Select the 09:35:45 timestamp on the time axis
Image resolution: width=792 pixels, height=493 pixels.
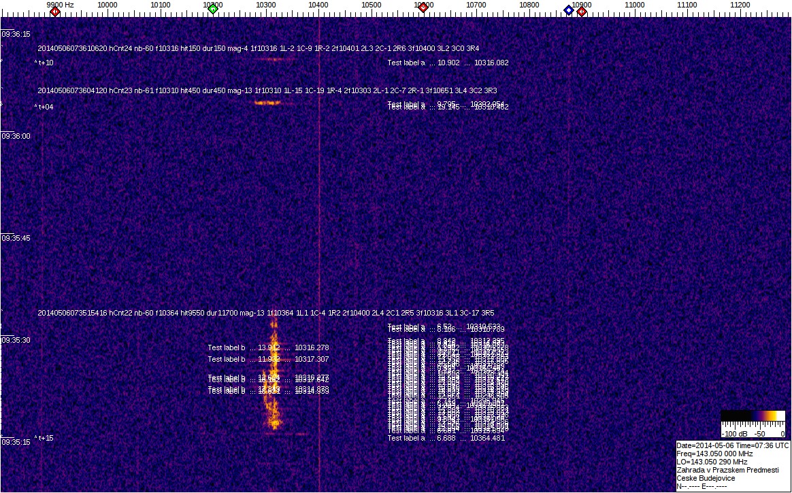16,238
